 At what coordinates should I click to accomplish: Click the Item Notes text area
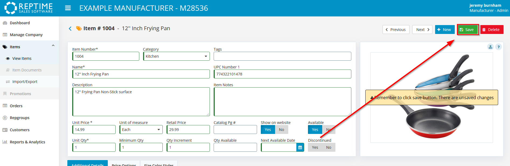(282, 102)
